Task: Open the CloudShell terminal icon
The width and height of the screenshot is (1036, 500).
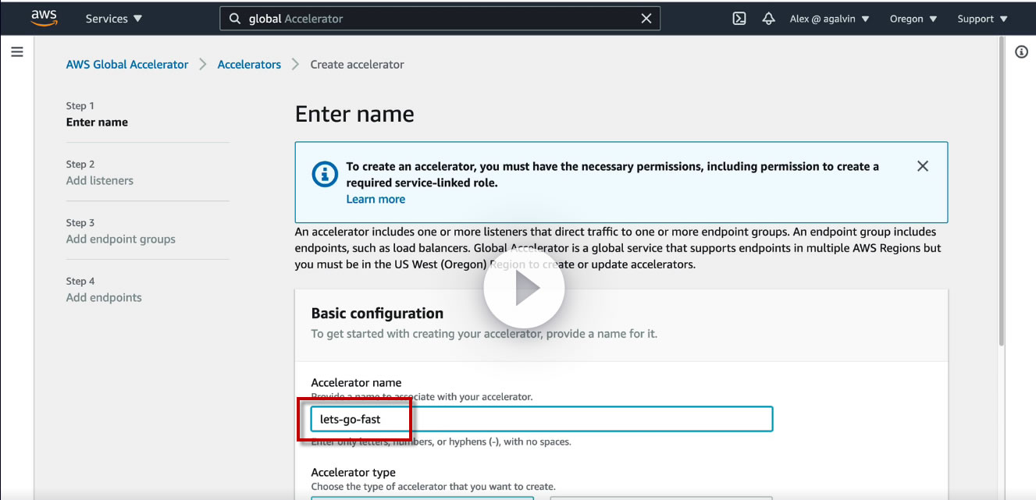Action: 739,19
